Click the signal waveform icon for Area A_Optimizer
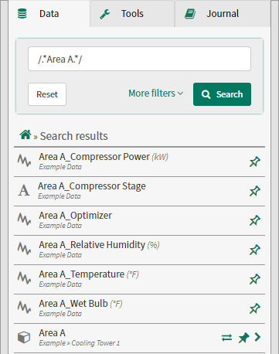This screenshot has width=279, height=354. coord(24,220)
